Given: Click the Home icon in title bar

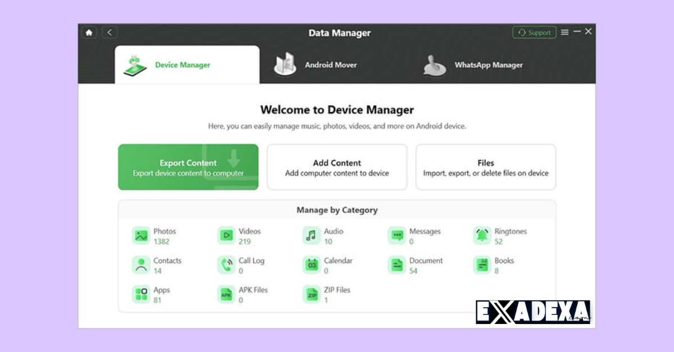Looking at the screenshot, I should point(89,33).
